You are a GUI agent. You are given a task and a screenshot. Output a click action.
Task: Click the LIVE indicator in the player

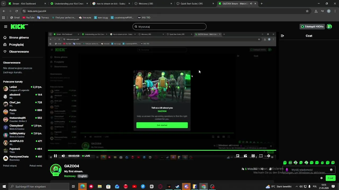tap(86, 156)
